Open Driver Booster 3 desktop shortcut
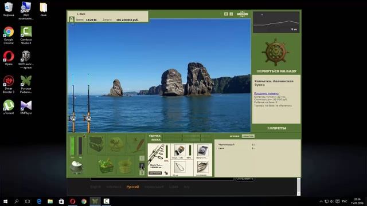 click(9, 85)
